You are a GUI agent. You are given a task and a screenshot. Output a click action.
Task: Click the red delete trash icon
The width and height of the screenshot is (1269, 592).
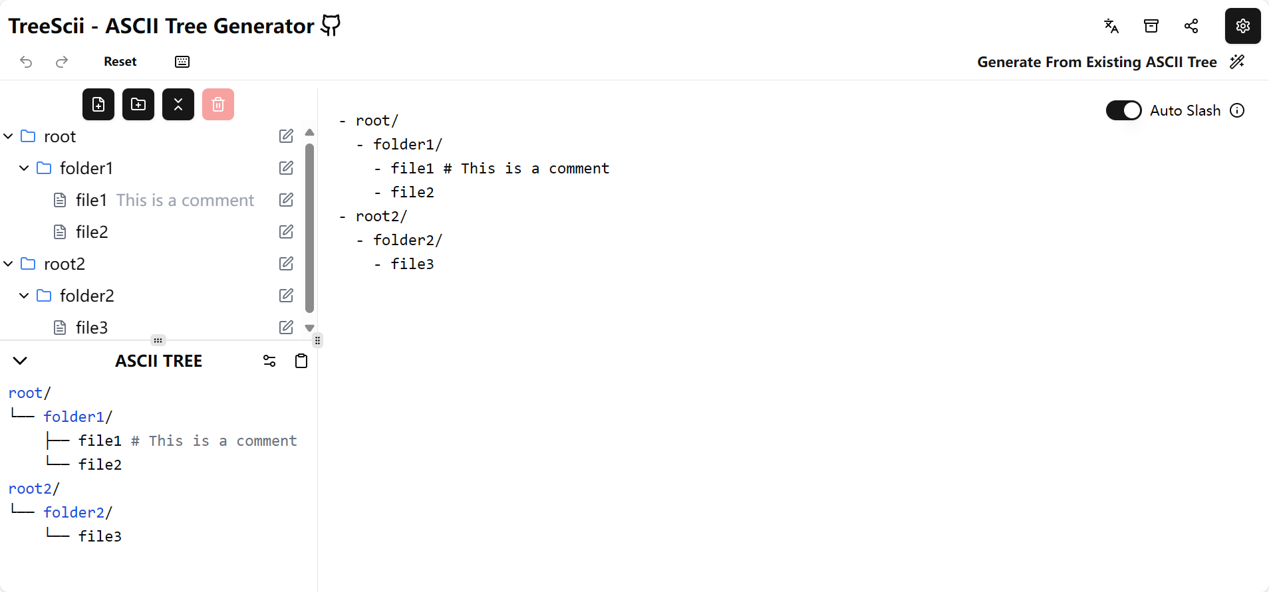pos(218,104)
